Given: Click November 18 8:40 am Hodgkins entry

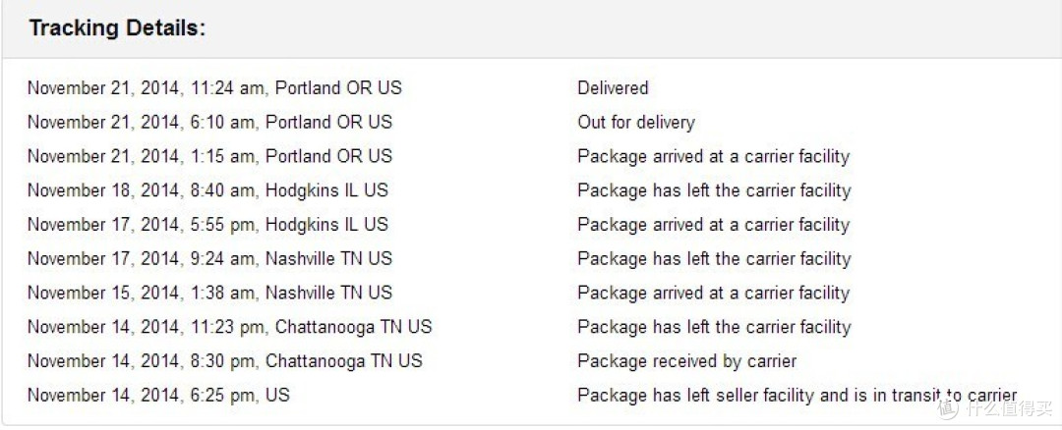Looking at the screenshot, I should pos(207,190).
